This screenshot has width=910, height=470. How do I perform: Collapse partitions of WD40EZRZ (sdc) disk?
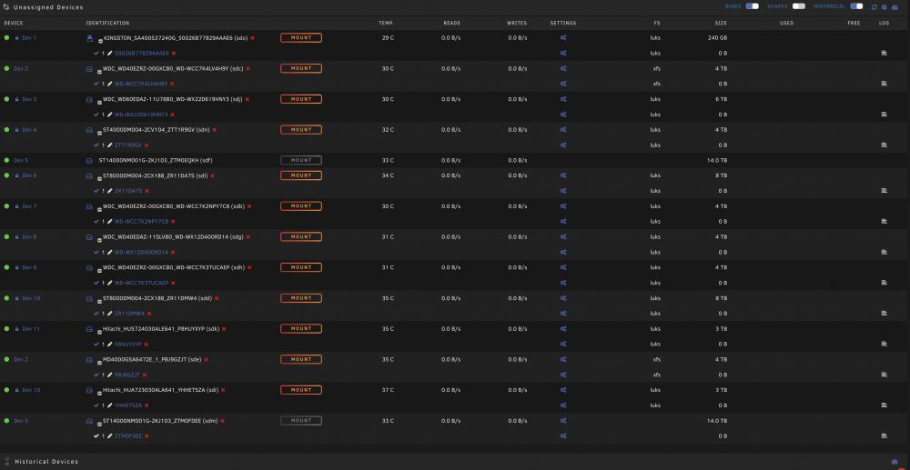[100, 72]
